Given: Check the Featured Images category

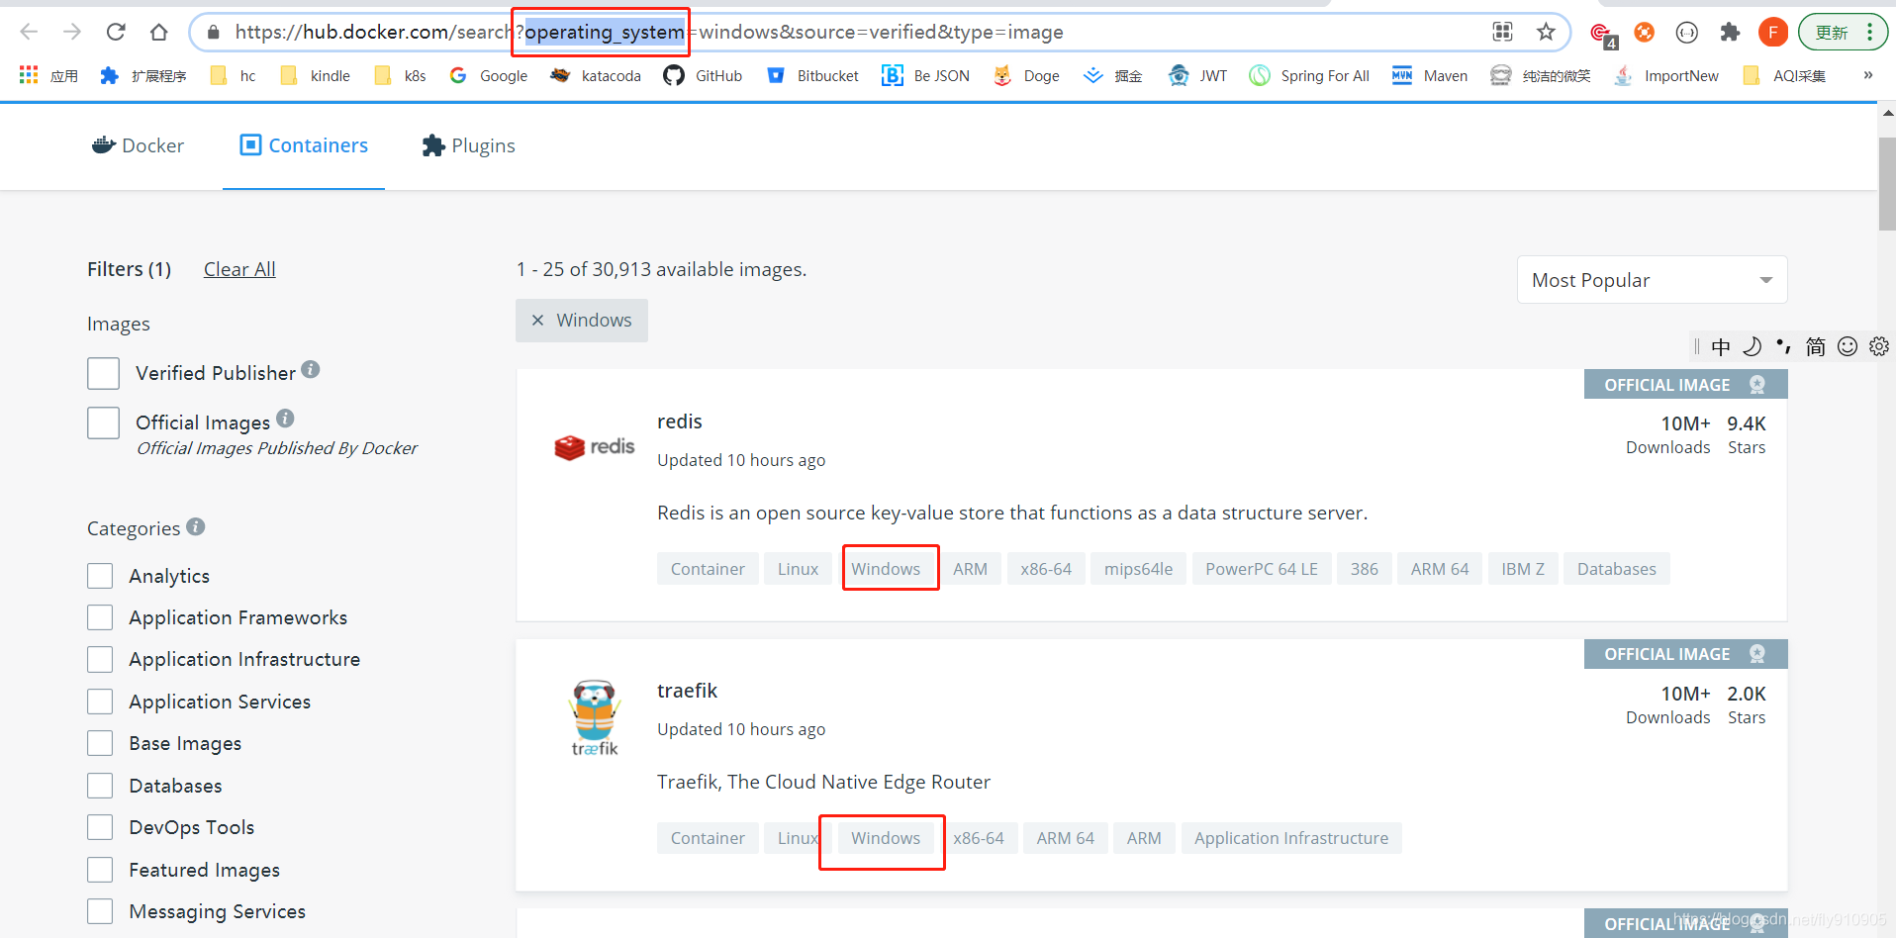Looking at the screenshot, I should 100,870.
